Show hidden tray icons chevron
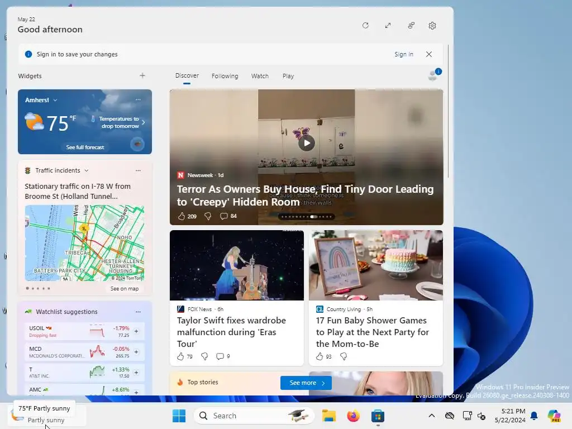Image resolution: width=572 pixels, height=429 pixels. pyautogui.click(x=432, y=416)
